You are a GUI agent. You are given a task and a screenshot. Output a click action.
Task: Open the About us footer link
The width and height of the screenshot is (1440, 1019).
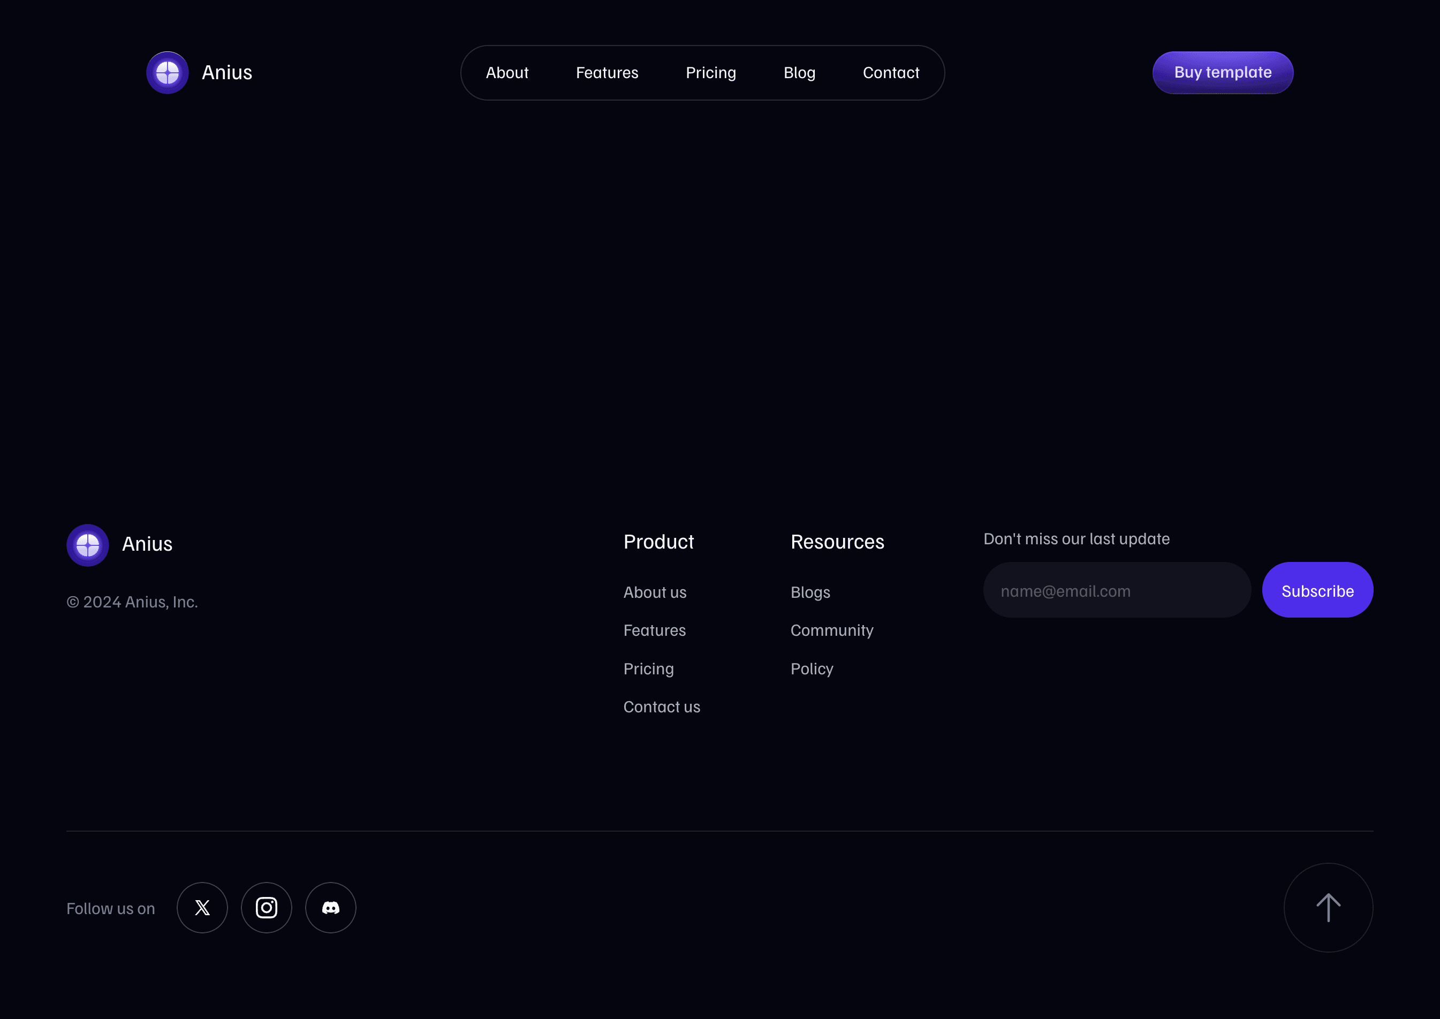(655, 592)
